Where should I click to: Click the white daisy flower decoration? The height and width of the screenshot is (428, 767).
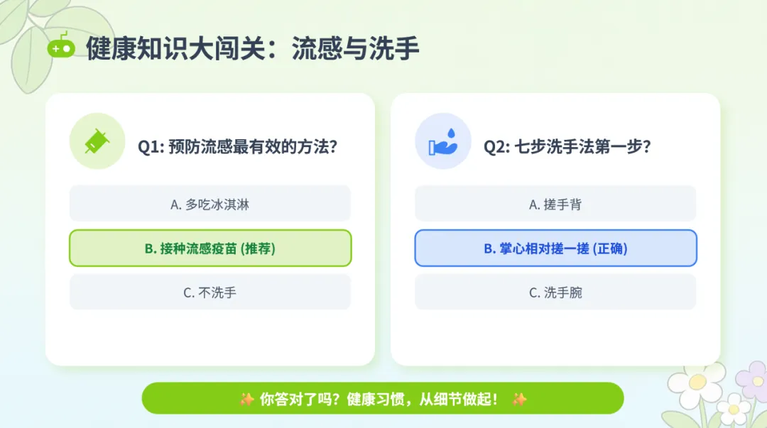click(697, 383)
